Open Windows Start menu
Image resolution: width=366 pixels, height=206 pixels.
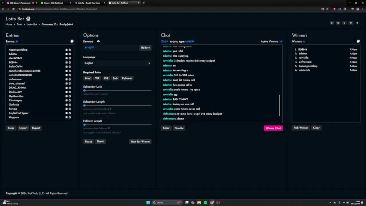pos(148,203)
